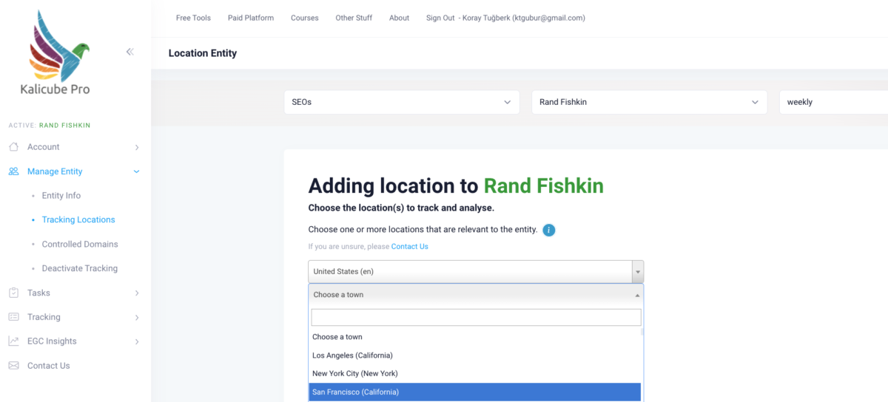Click into the town search field
Viewport: 888px width, 402px height.
476,317
